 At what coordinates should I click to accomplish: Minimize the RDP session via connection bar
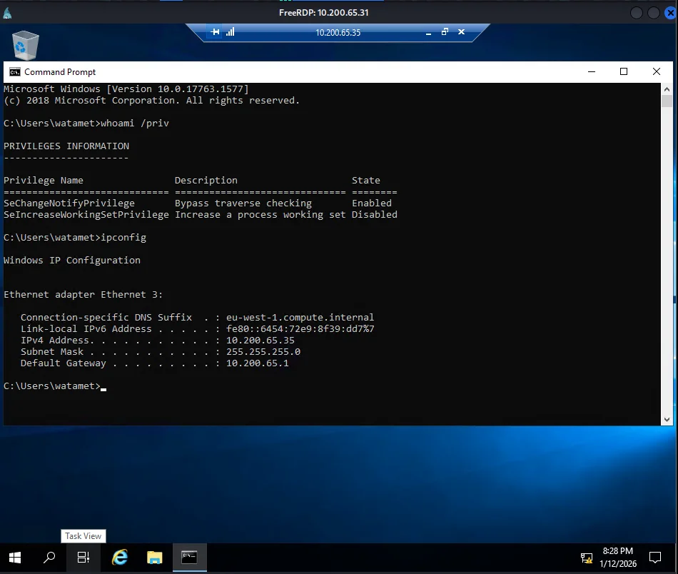[x=427, y=32]
